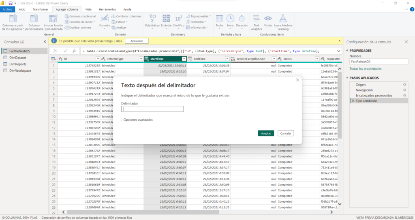Delete the Tipo cambiado step
The height and width of the screenshot is (220, 415).
click(x=353, y=100)
